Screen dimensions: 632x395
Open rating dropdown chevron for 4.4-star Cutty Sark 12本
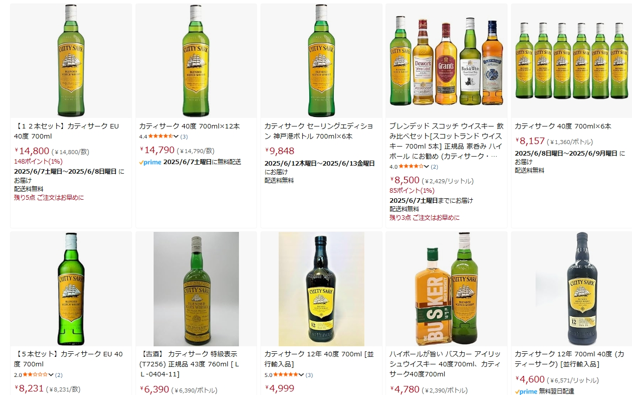176,137
